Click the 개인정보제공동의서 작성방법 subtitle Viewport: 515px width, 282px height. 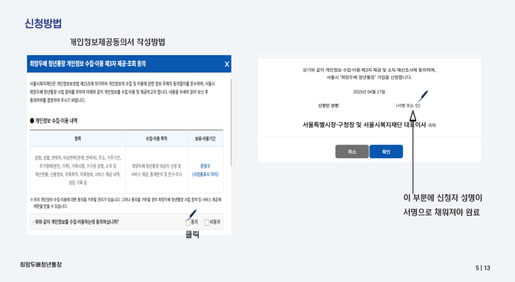(117, 42)
